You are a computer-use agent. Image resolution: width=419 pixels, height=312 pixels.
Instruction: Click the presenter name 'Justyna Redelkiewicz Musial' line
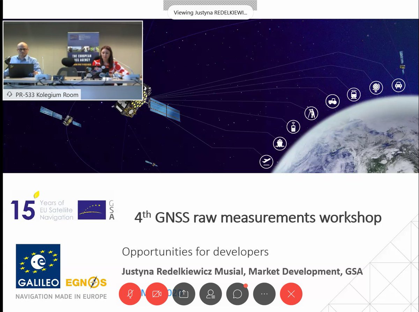click(242, 271)
